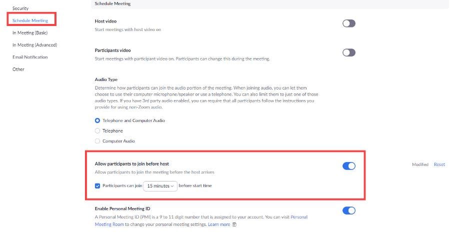Go to In Meeting (Basic) settings
This screenshot has height=240, width=450.
pos(30,33)
